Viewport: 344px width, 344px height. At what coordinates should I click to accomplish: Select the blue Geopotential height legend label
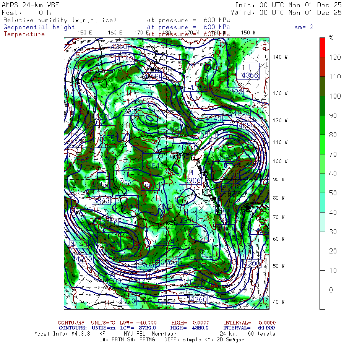[39, 27]
